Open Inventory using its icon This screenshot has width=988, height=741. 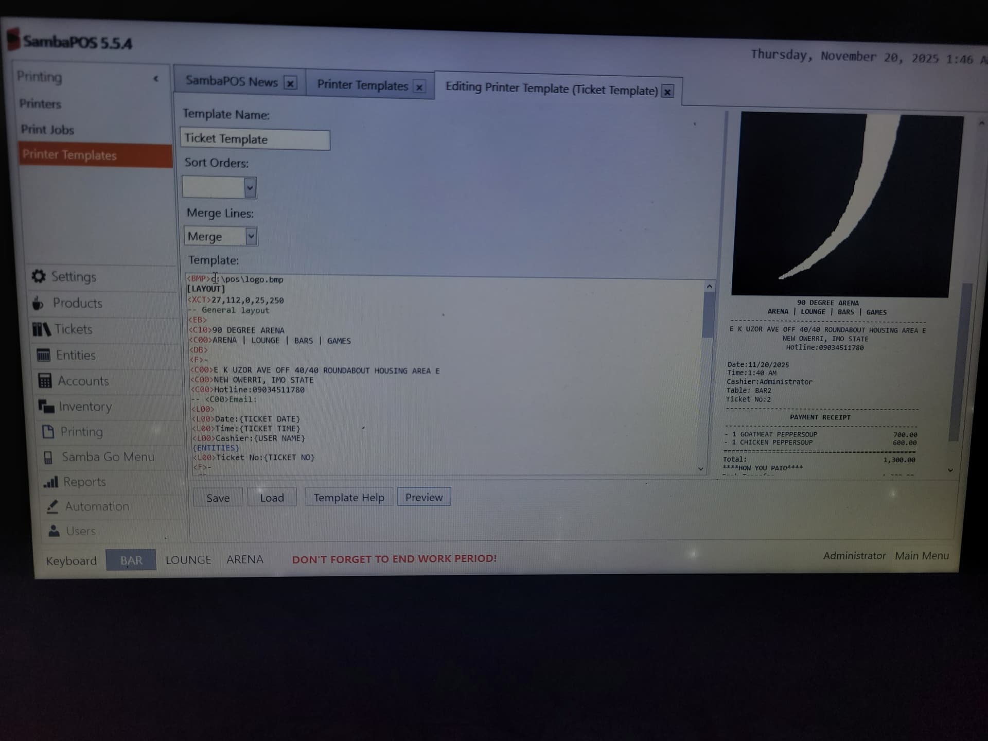(46, 407)
